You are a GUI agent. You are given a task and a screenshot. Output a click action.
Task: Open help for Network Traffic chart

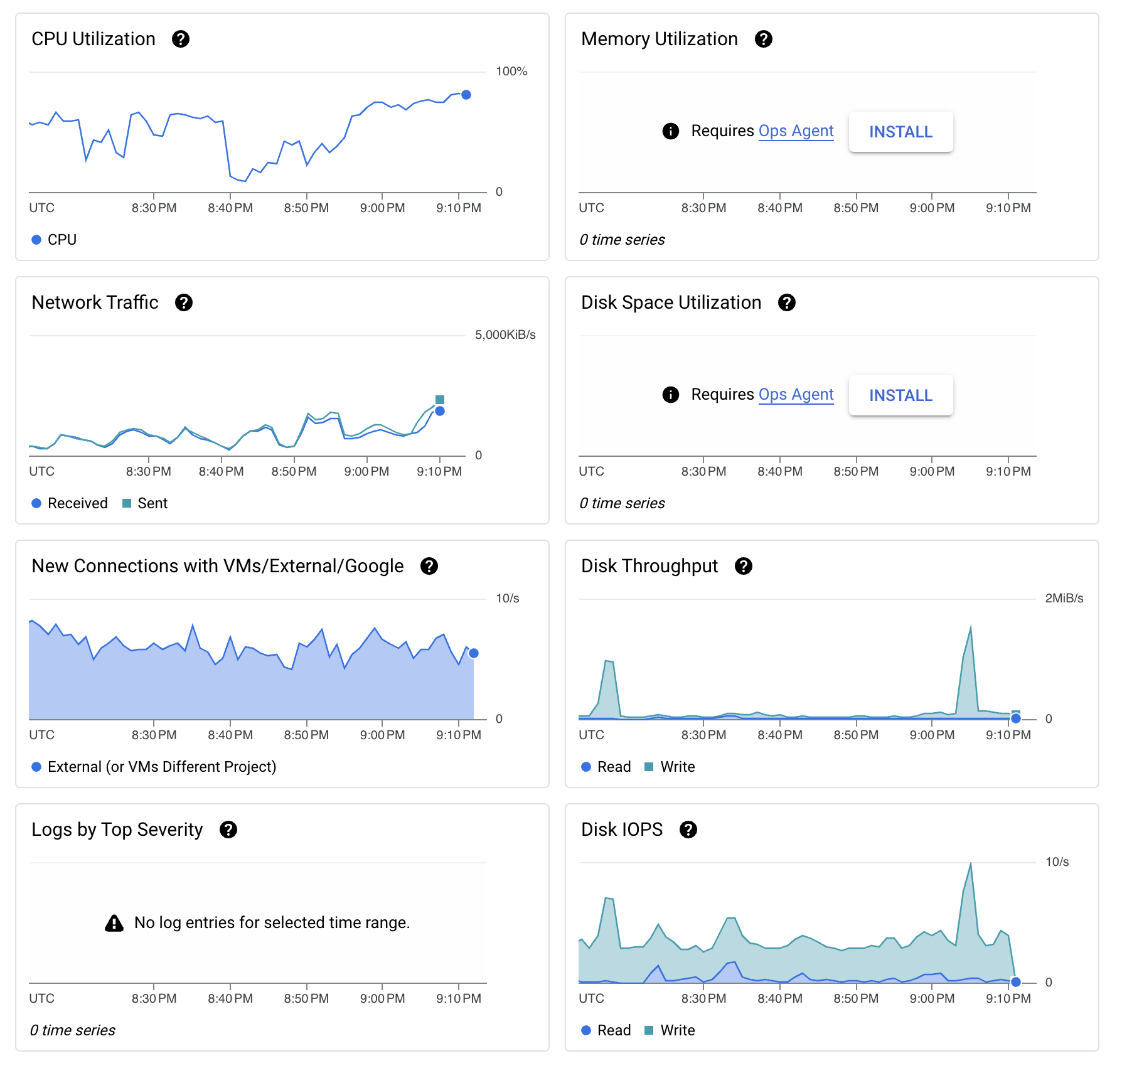(183, 302)
